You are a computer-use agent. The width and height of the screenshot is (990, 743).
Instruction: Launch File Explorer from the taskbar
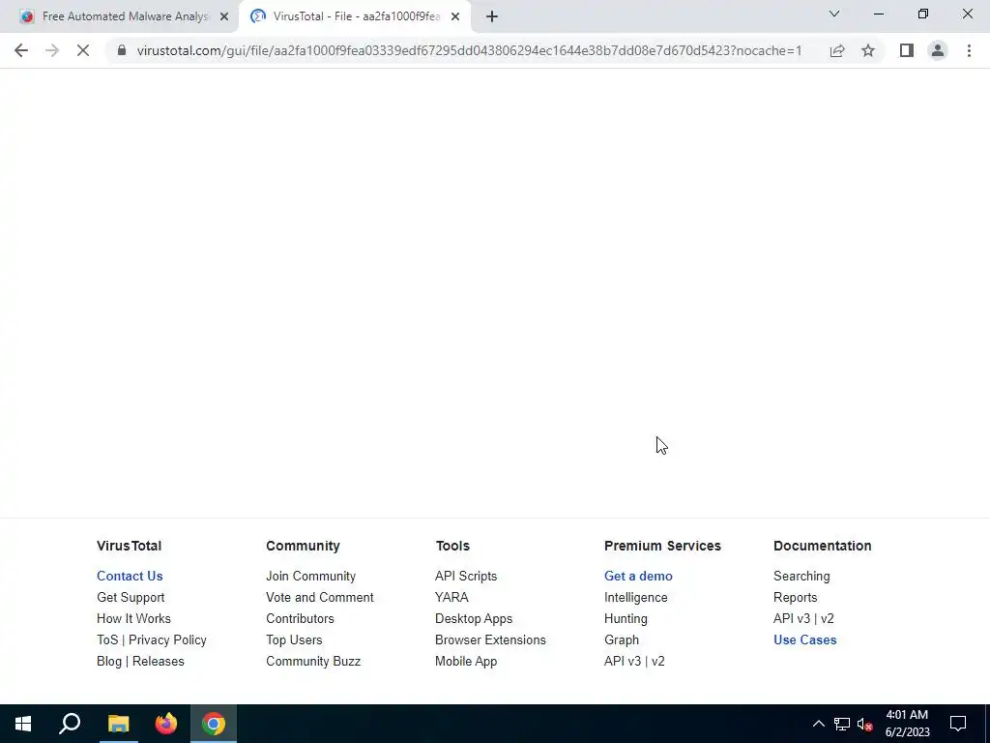(118, 724)
